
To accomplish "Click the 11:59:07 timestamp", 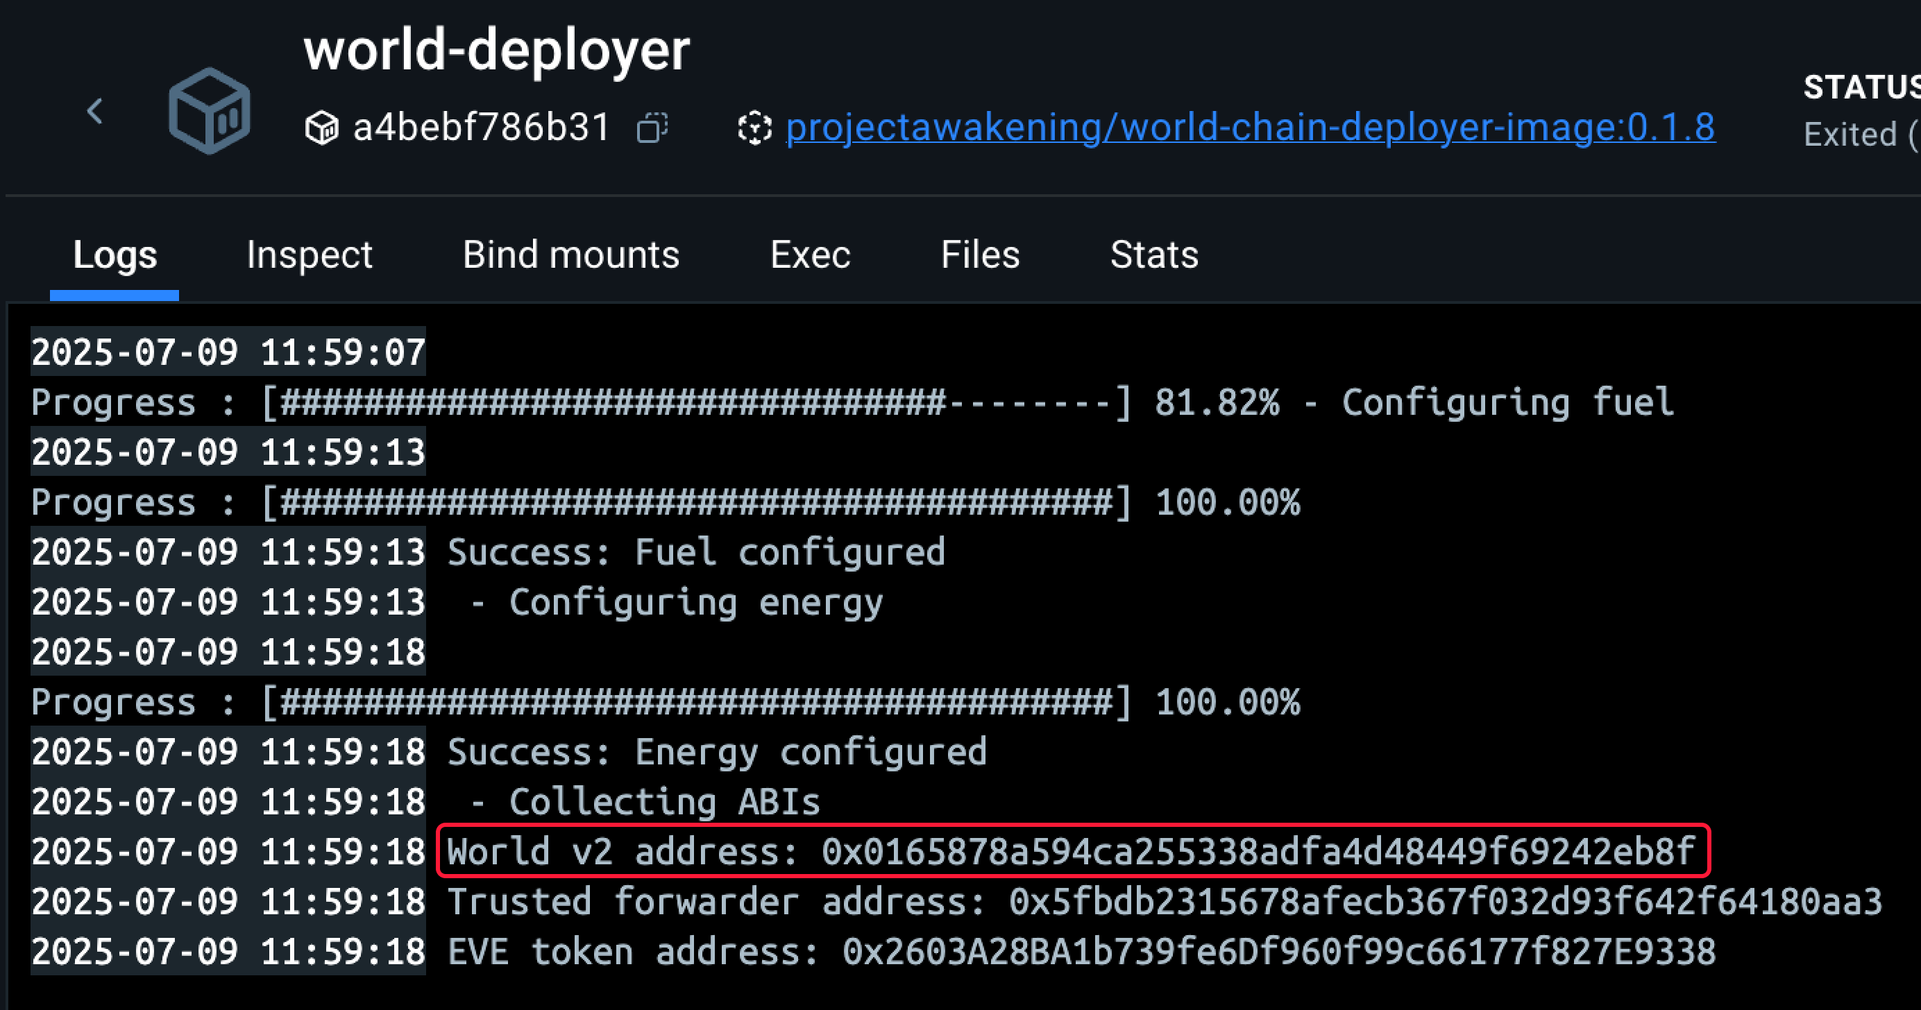I will (x=228, y=352).
